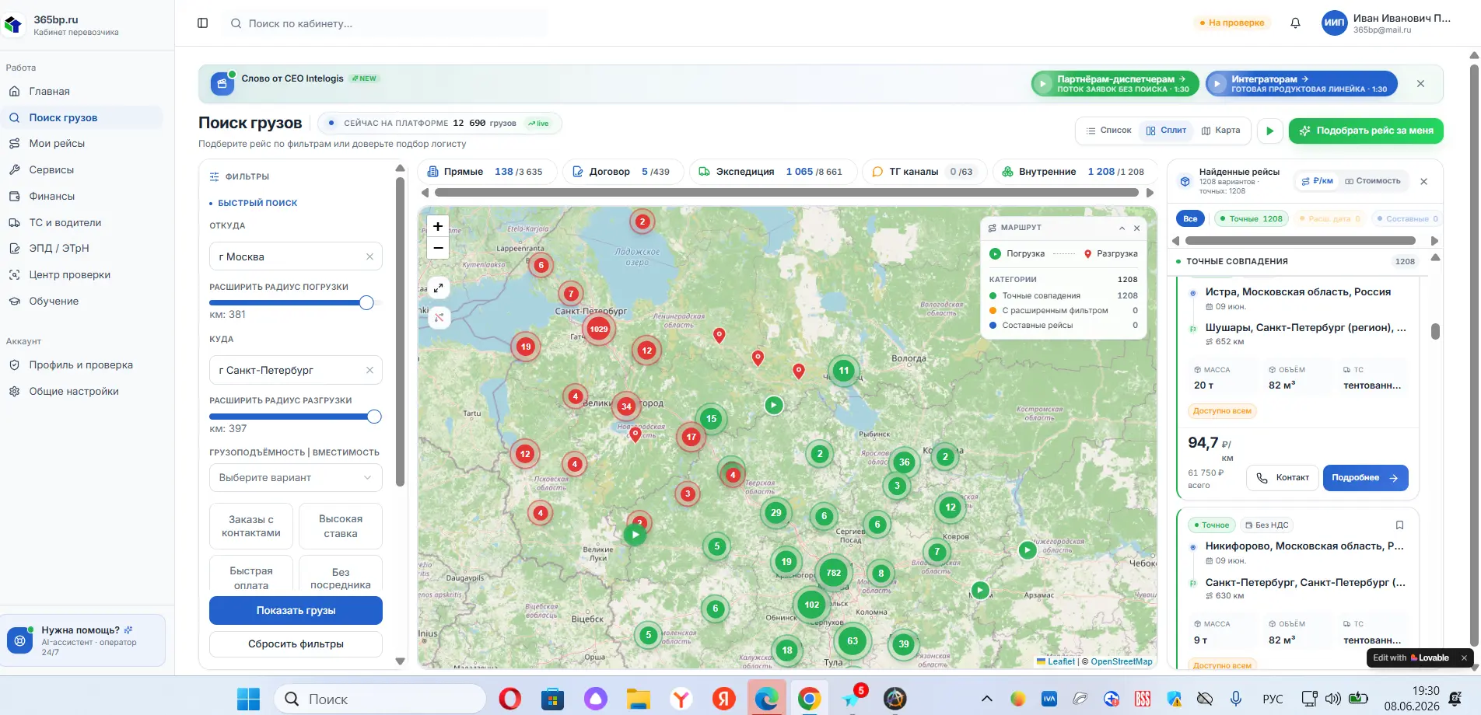Image resolution: width=1481 pixels, height=715 pixels.
Task: Open Microsoft Edge from taskbar
Action: click(x=766, y=699)
